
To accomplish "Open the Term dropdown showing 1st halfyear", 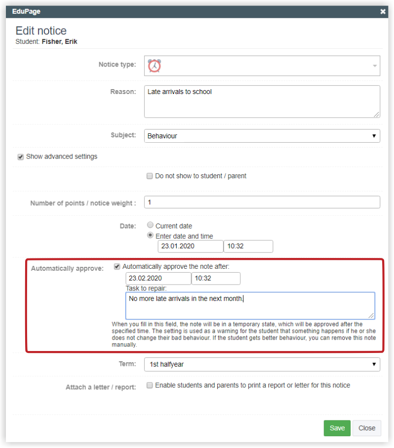I will point(262,364).
